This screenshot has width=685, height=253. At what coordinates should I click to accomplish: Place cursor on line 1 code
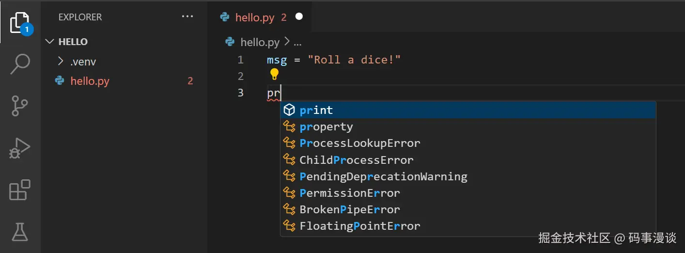tap(334, 60)
